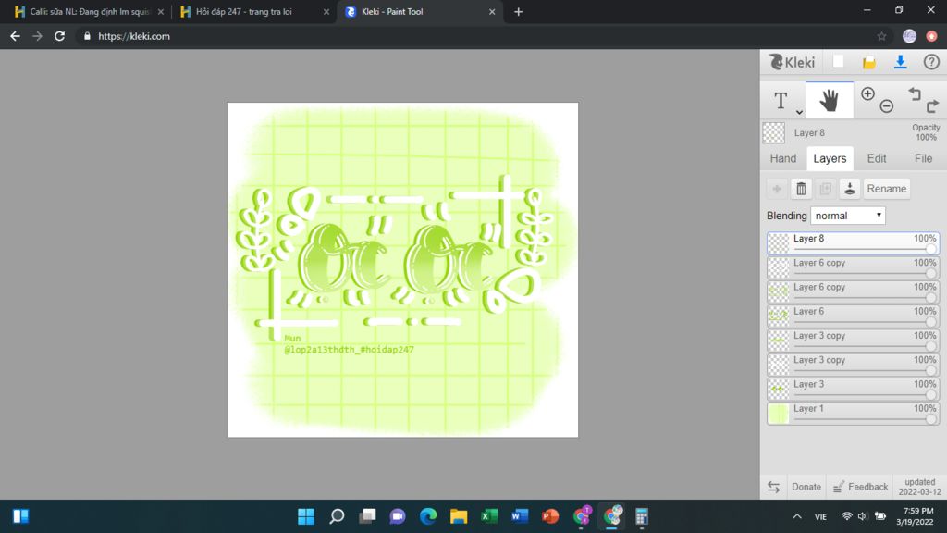Click the kleki.com address bar
This screenshot has width=947, height=533.
(471, 36)
